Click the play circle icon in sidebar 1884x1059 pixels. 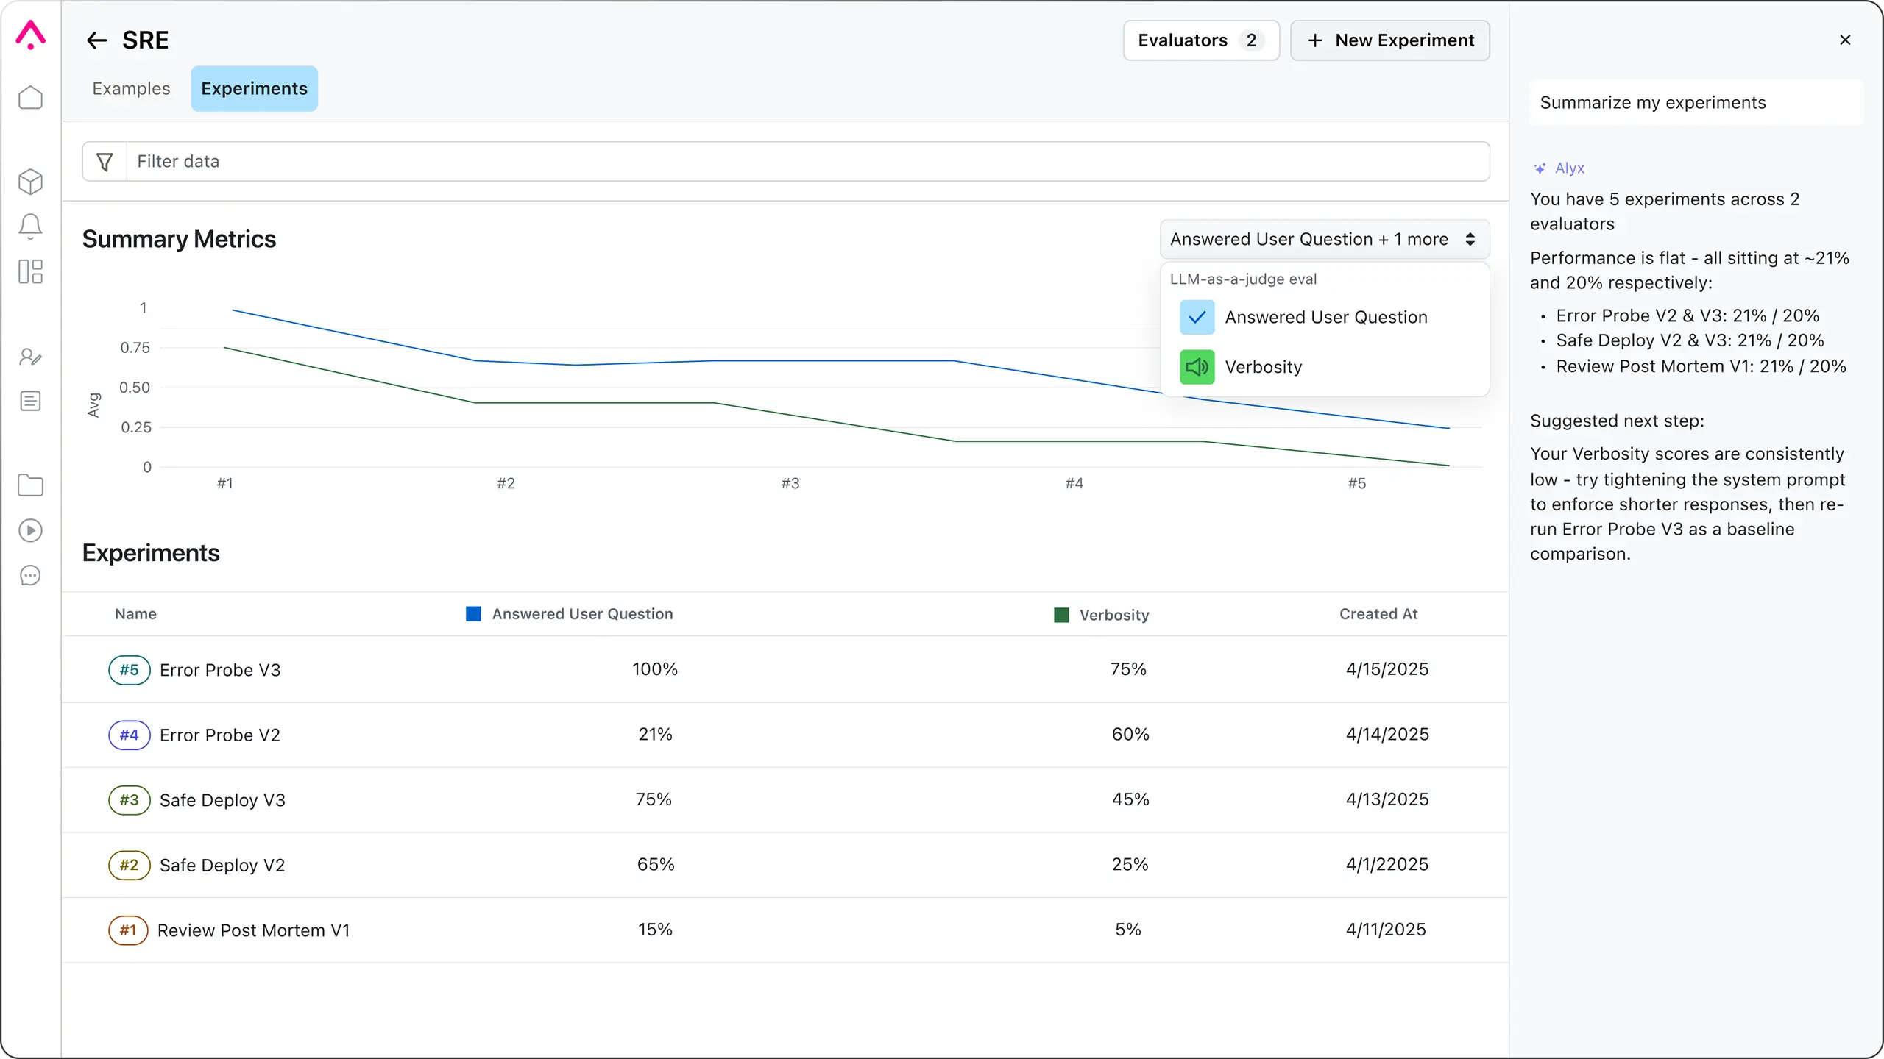[30, 530]
